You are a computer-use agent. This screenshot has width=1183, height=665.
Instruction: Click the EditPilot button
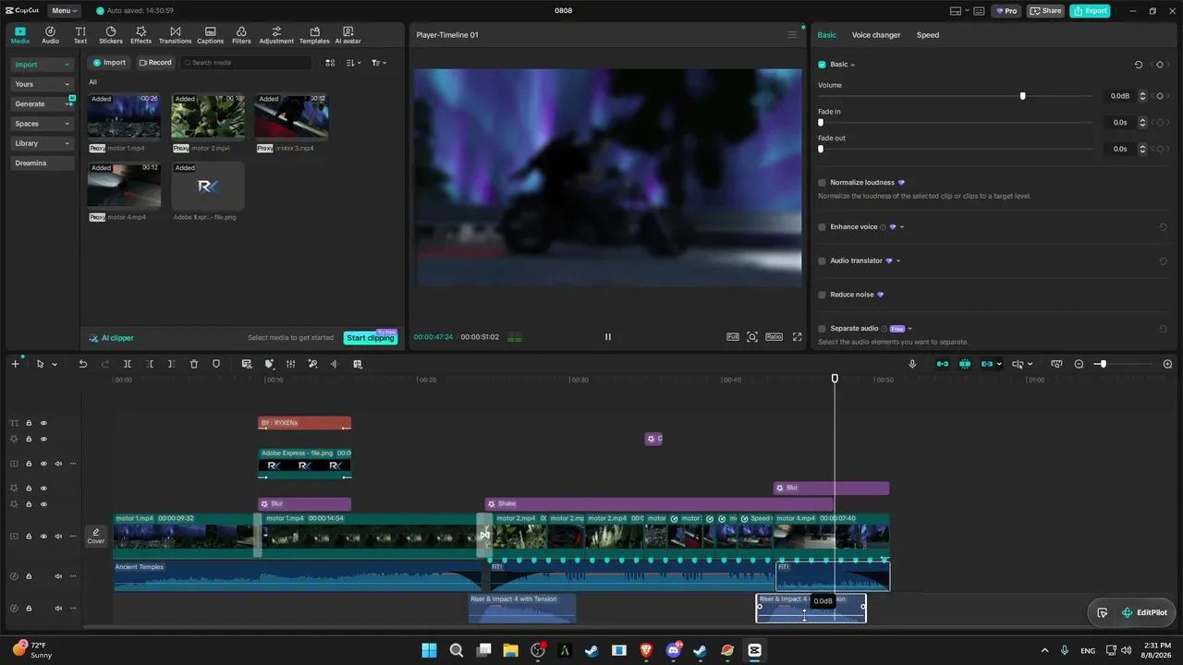coord(1144,612)
